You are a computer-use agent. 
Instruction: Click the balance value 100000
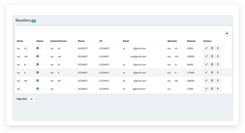click(x=191, y=57)
